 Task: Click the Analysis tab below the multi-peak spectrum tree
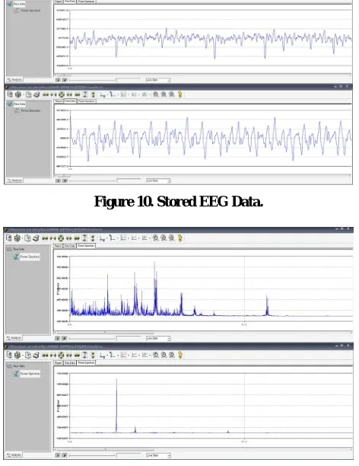(14, 338)
